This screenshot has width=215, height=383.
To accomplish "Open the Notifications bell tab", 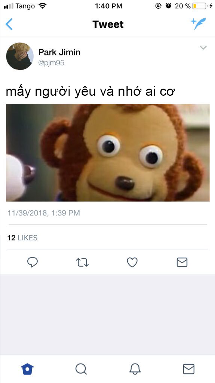I will [x=135, y=369].
